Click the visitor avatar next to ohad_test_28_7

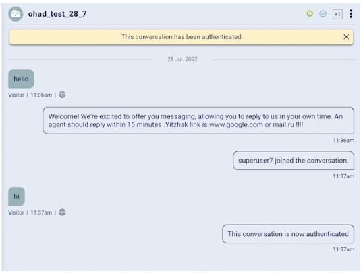click(x=16, y=14)
